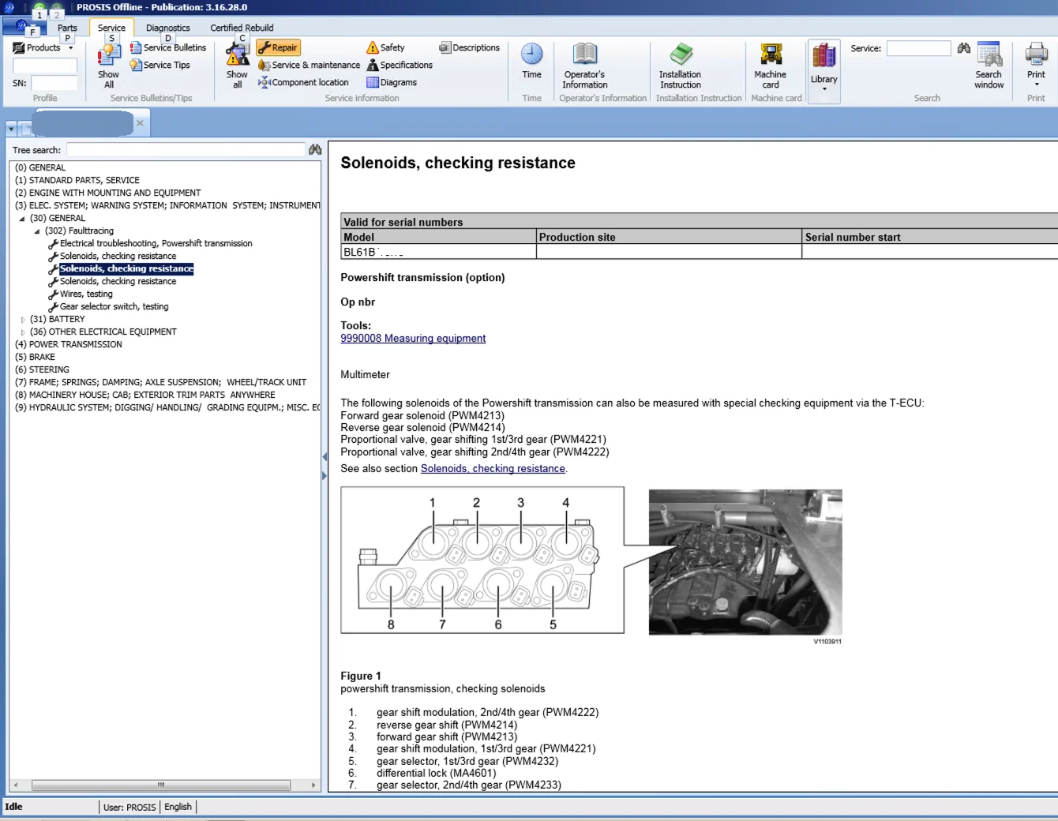1058x821 pixels.
Task: Open the Safety warning icon
Action: (373, 48)
